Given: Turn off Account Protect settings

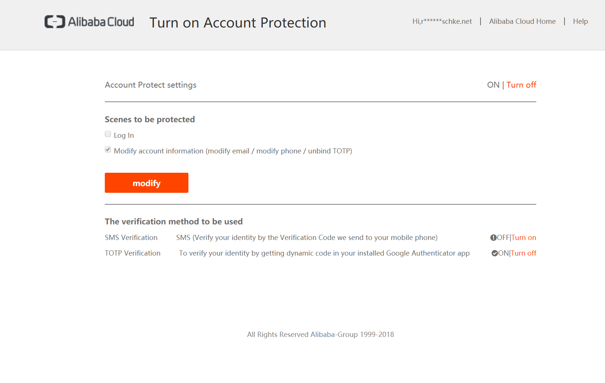Looking at the screenshot, I should (521, 85).
